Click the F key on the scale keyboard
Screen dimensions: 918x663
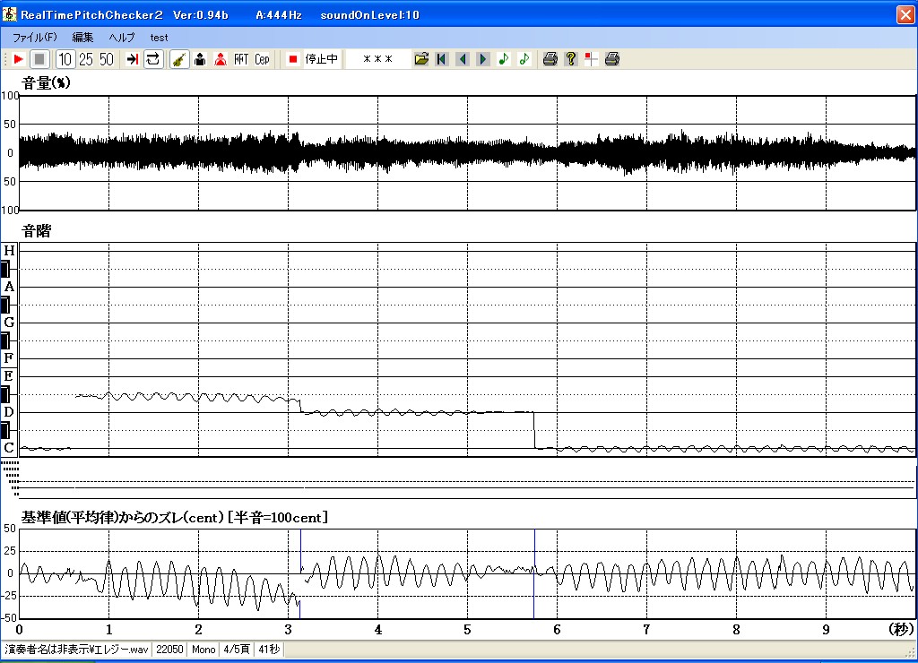pyautogui.click(x=9, y=358)
